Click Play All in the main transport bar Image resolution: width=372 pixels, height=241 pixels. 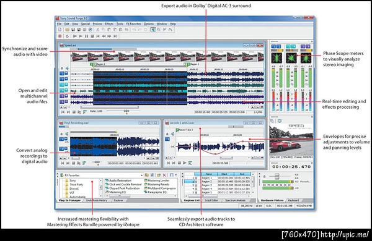tap(75, 36)
